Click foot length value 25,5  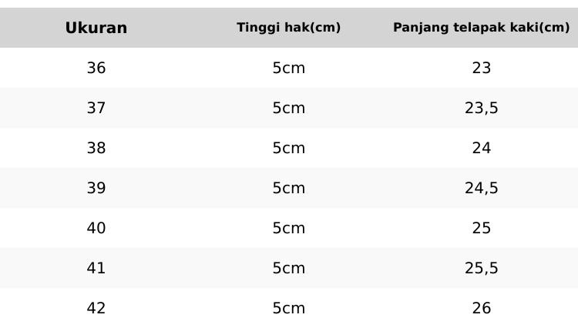(x=482, y=269)
